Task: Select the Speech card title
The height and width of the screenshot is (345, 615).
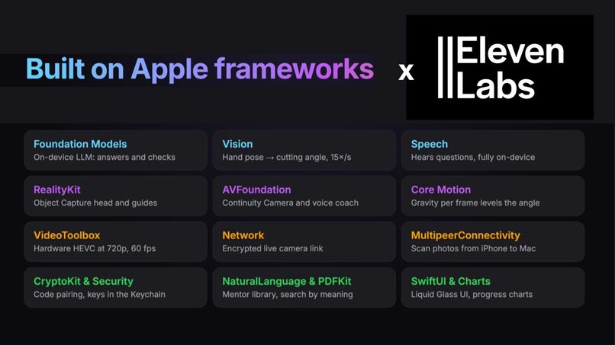Action: click(x=429, y=144)
